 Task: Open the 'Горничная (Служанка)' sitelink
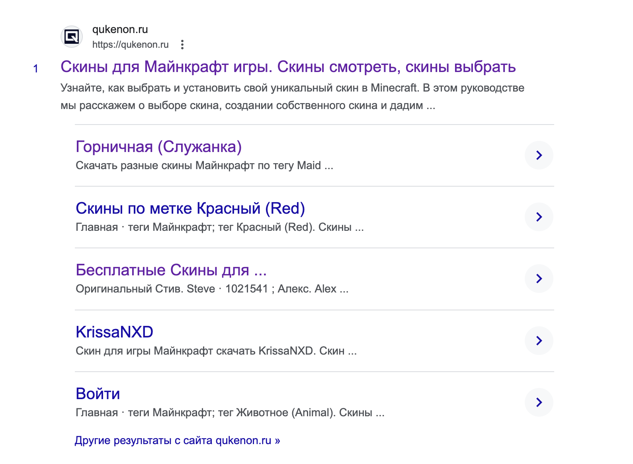tap(158, 147)
